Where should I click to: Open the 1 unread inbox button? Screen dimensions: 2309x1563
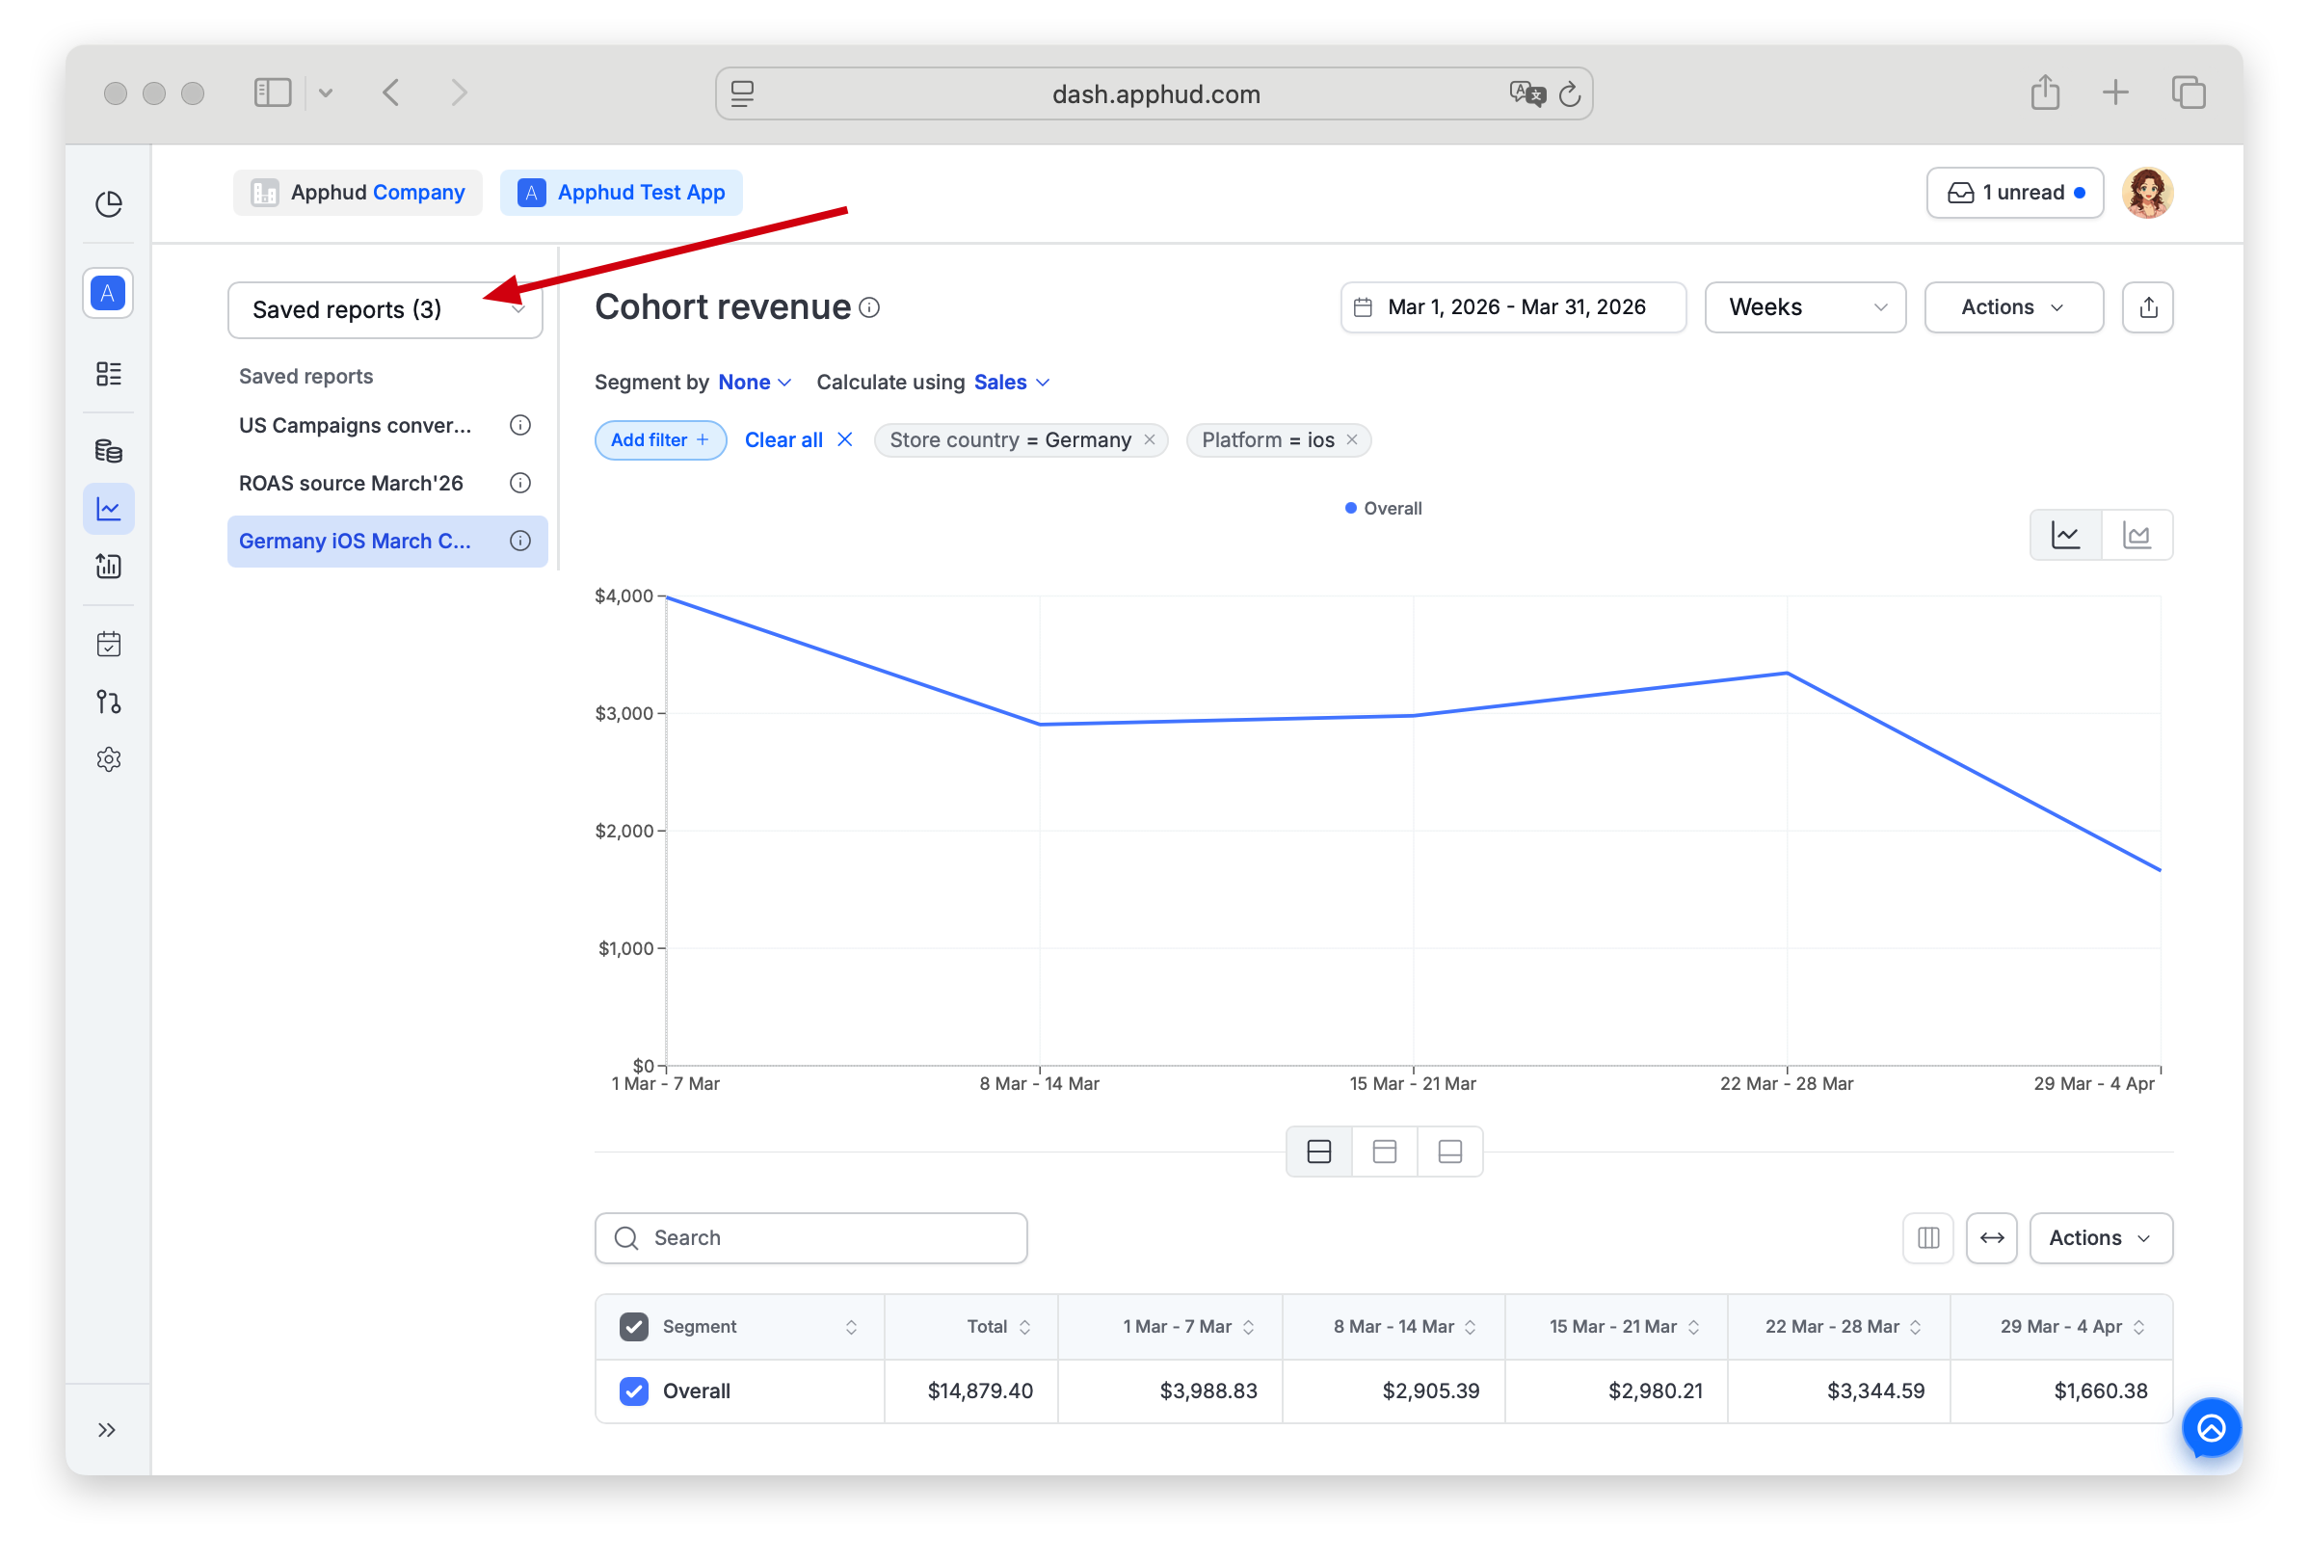(x=2015, y=193)
